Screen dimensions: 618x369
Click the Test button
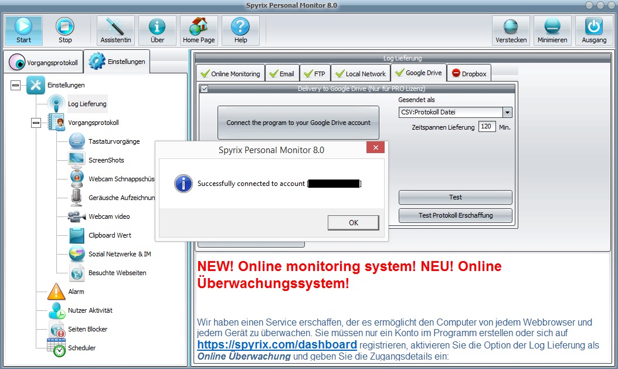click(x=455, y=197)
